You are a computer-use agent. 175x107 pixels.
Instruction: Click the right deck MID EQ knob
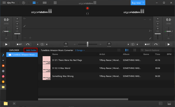[x=157, y=24]
